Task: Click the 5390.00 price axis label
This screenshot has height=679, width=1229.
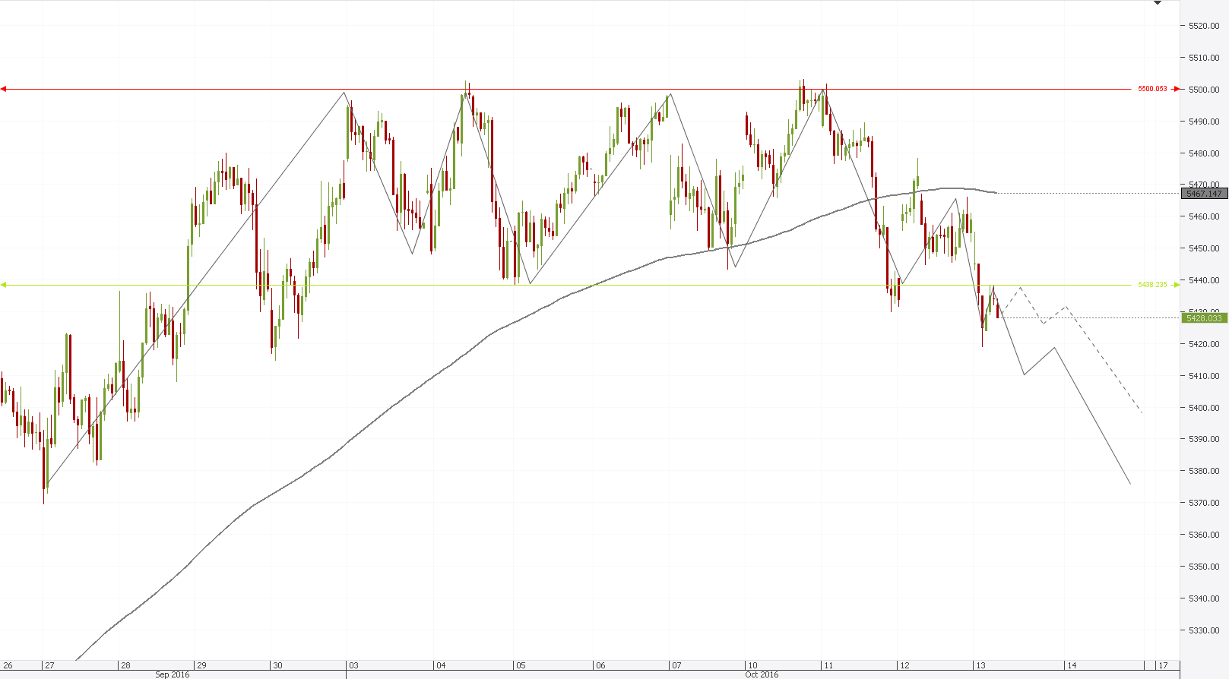Action: [1204, 439]
